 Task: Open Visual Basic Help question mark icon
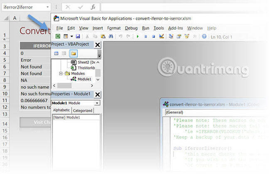[x=204, y=36]
